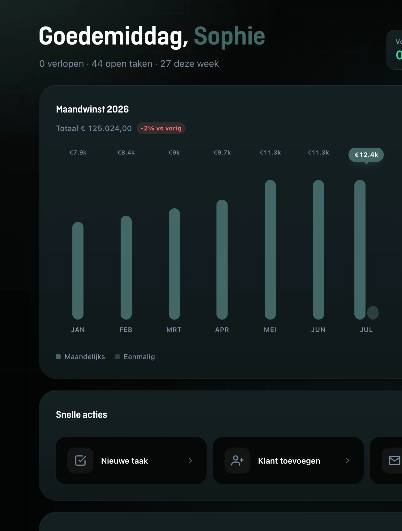
Task: Click the Snelle acties heading
Action: [x=81, y=414]
